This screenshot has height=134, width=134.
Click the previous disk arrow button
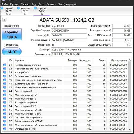[x=4, y=20]
